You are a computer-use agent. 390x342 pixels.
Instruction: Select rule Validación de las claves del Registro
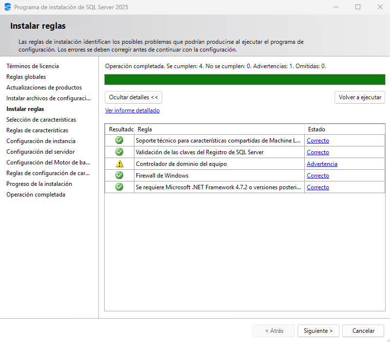pos(200,152)
